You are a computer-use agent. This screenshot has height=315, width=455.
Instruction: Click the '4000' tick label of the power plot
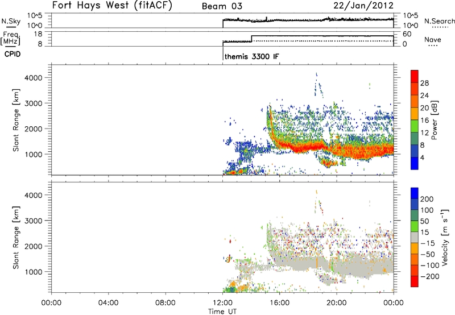[x=34, y=78]
